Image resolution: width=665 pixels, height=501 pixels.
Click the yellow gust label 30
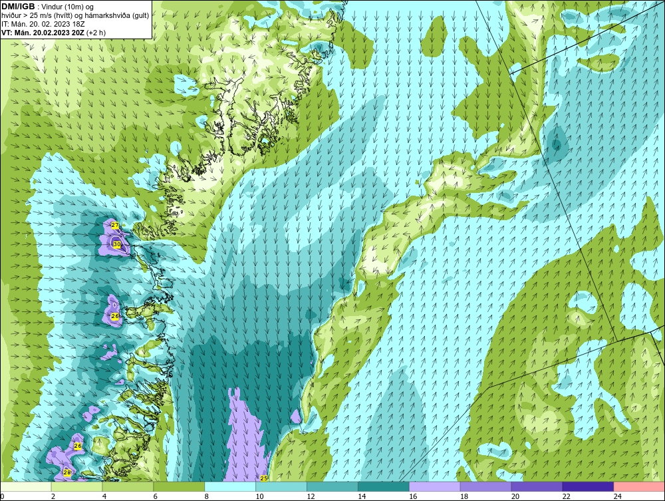(x=117, y=244)
